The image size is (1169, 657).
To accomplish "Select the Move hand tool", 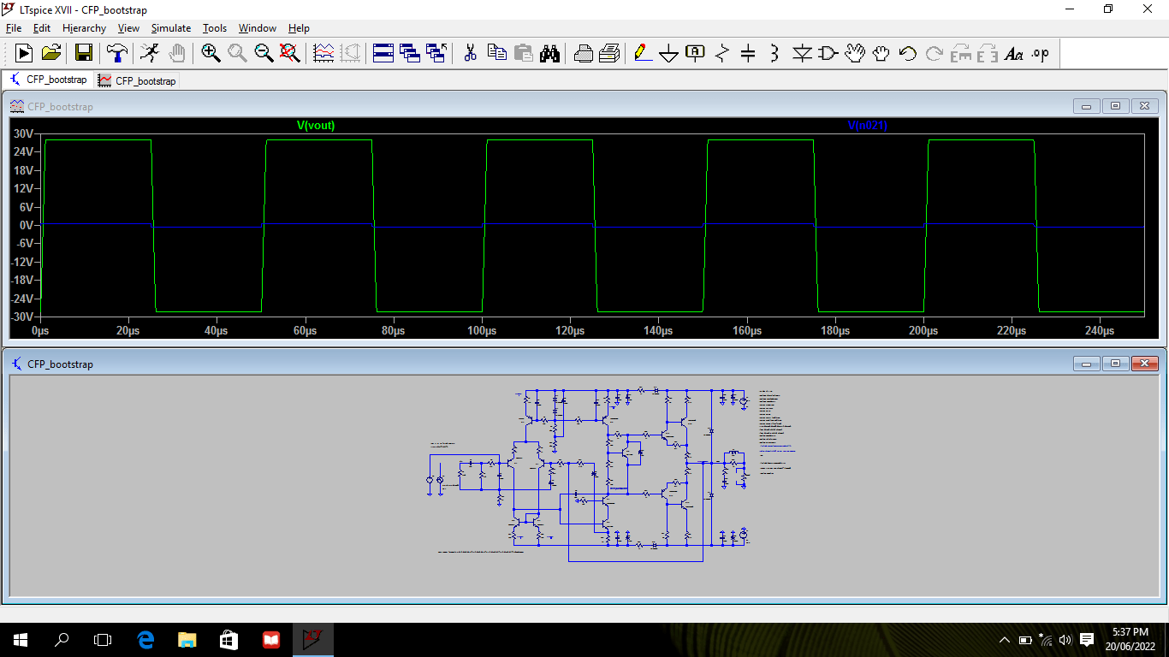I will point(855,53).
